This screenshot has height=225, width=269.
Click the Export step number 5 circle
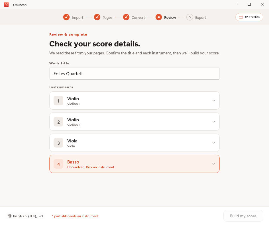(190, 17)
